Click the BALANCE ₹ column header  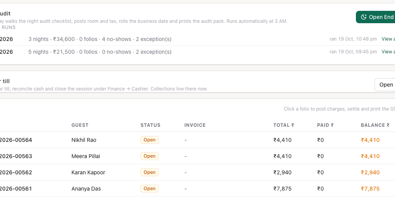coord(375,125)
